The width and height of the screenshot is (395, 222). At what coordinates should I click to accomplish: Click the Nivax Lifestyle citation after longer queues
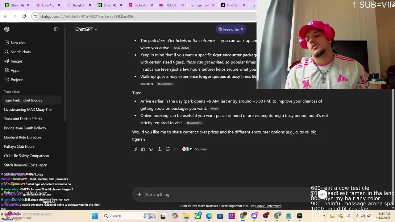pyautogui.click(x=165, y=84)
